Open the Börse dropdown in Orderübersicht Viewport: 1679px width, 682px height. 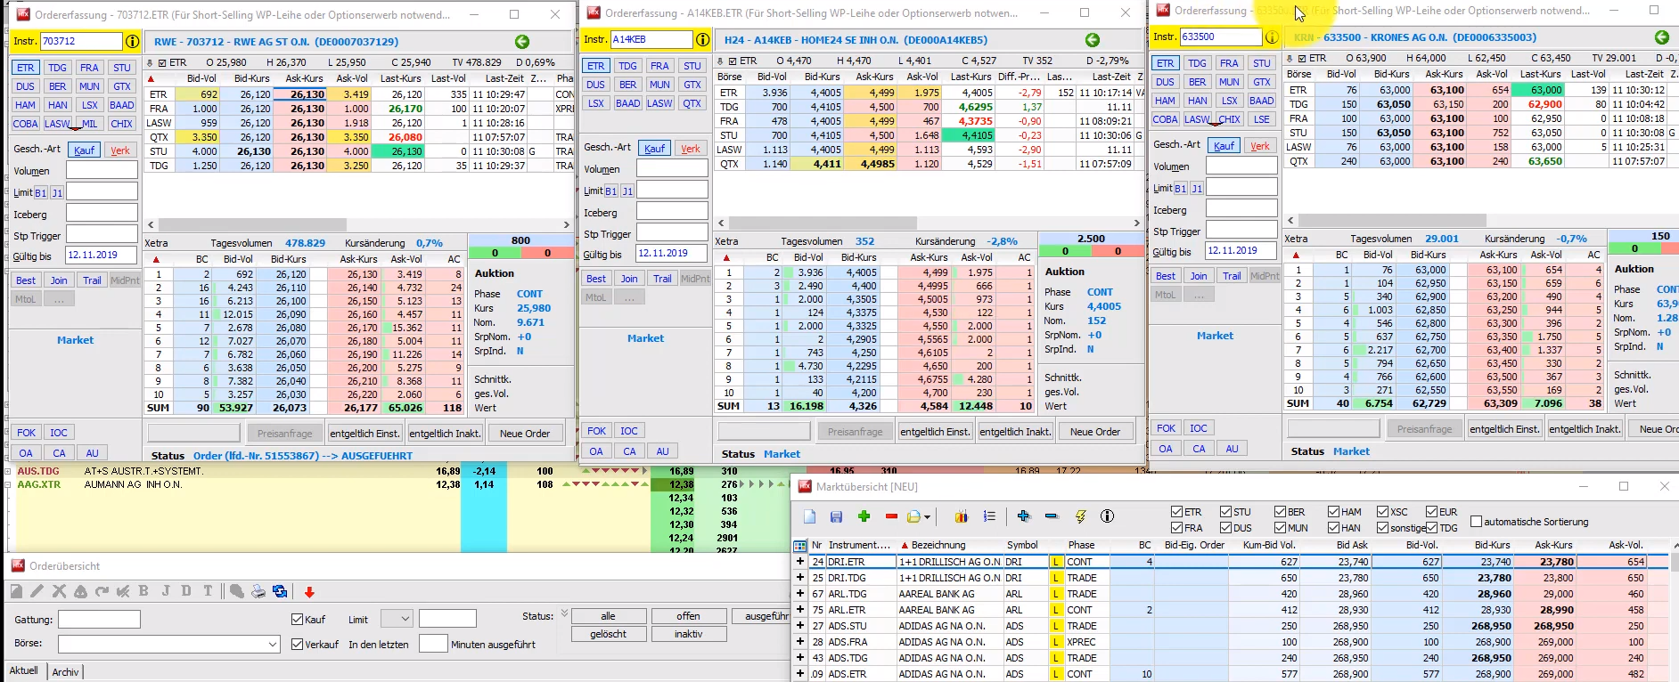click(x=273, y=644)
